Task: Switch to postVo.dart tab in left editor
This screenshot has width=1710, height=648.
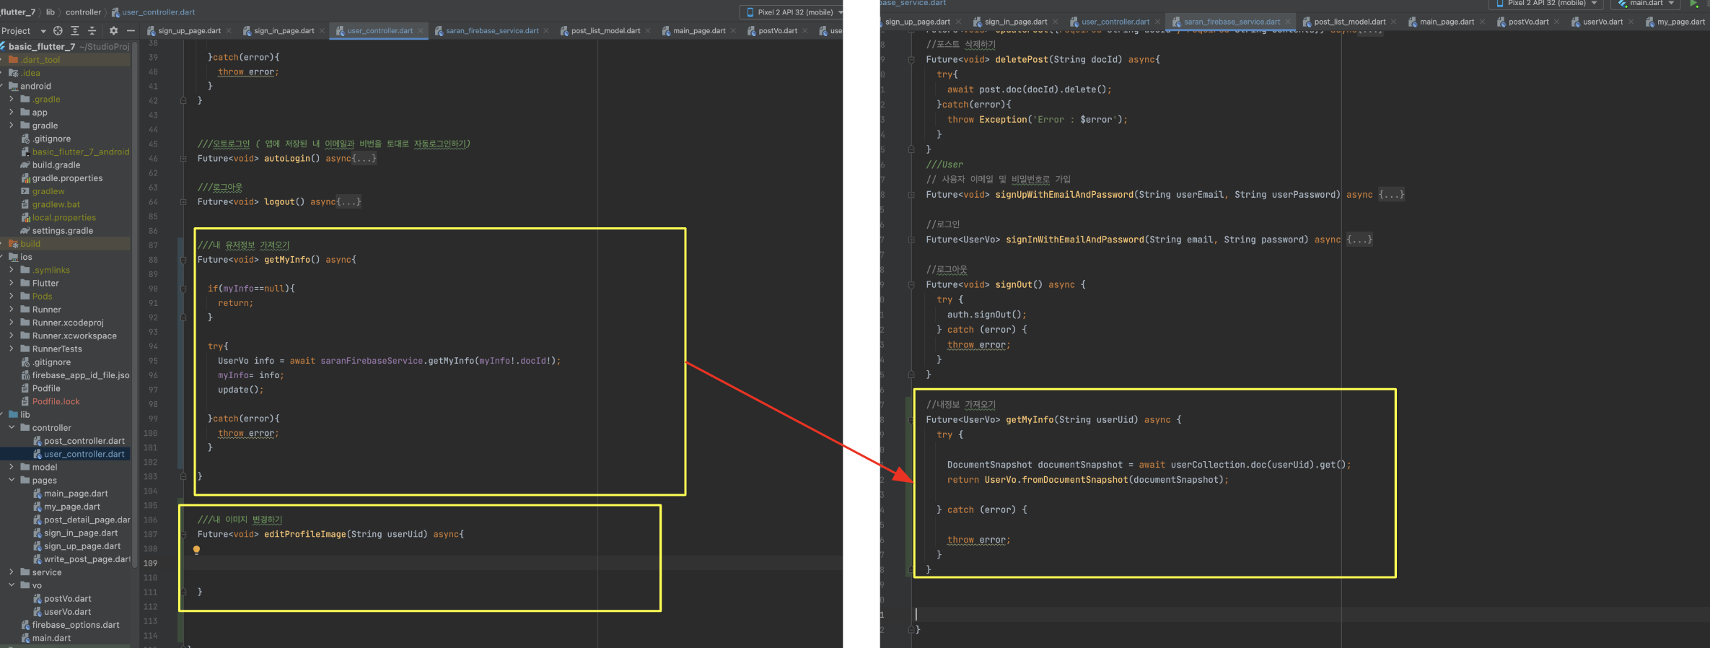Action: [x=777, y=31]
